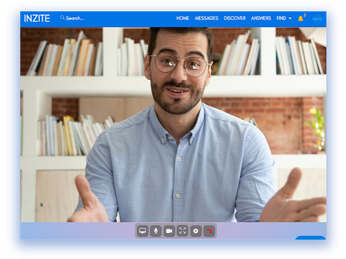Turn off the video camera
This screenshot has height=259, width=346.
point(169,231)
